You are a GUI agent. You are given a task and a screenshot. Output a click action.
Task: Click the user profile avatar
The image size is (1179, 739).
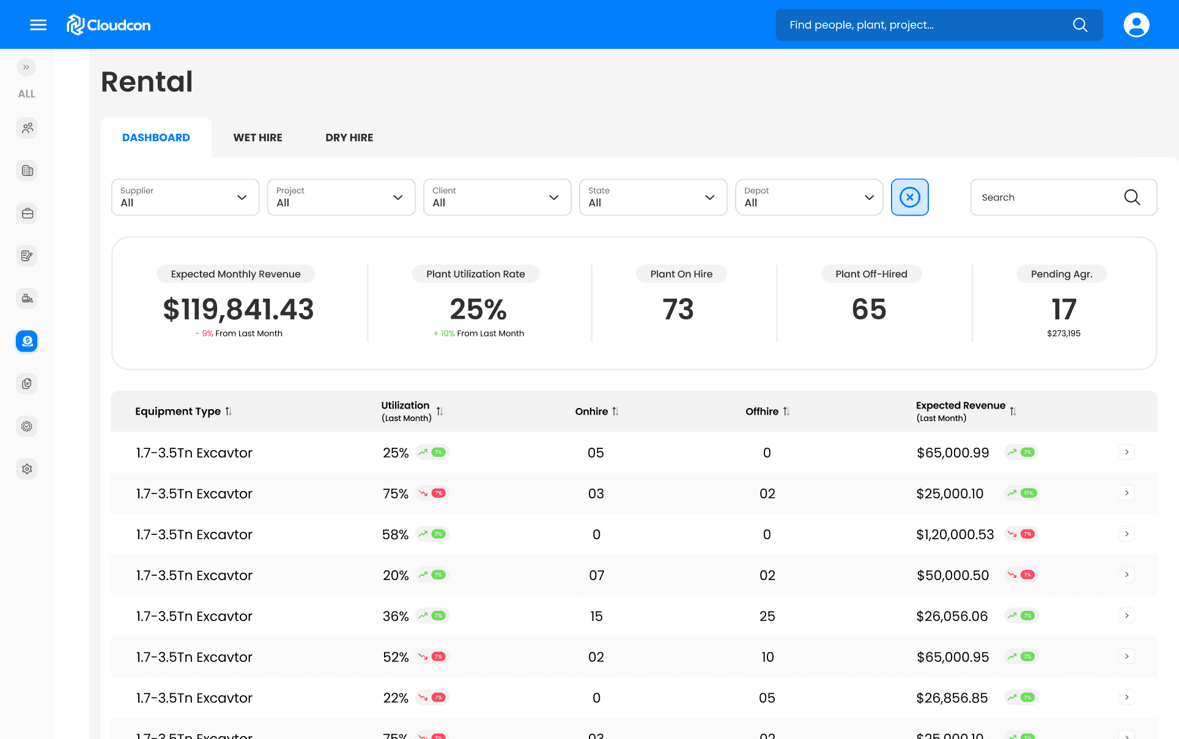[1136, 25]
